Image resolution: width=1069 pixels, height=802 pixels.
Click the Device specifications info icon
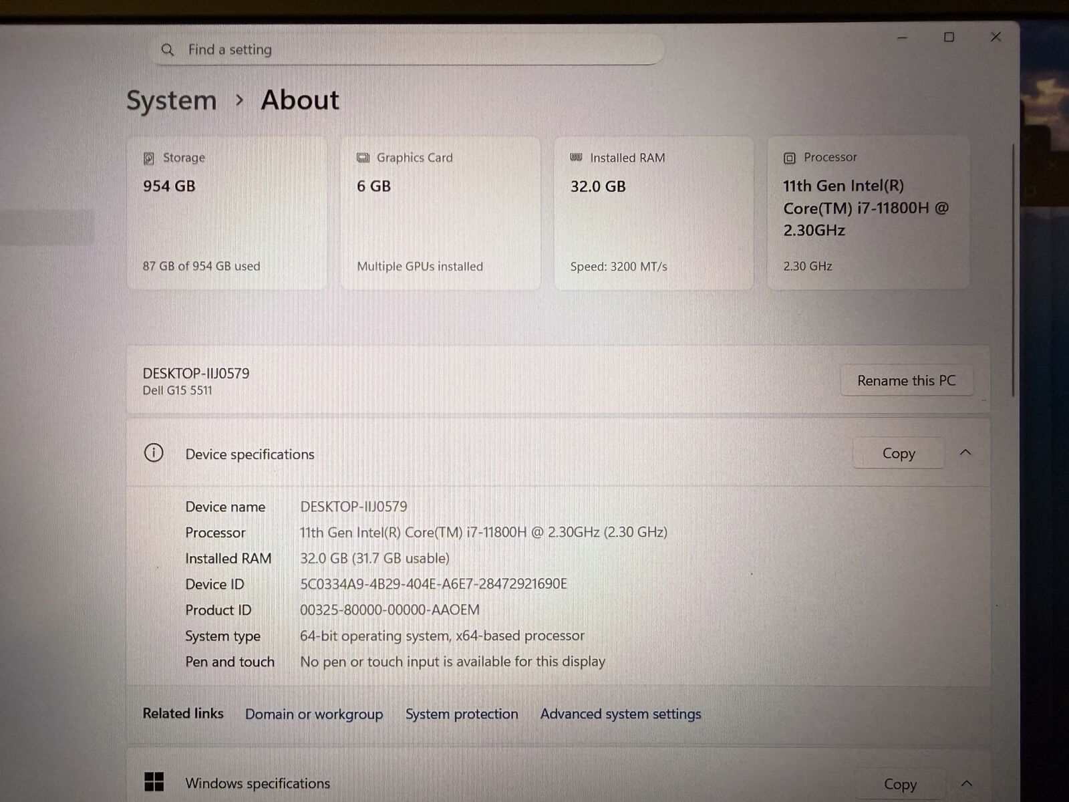coord(154,453)
